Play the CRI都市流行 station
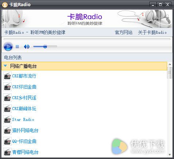 click(24, 76)
